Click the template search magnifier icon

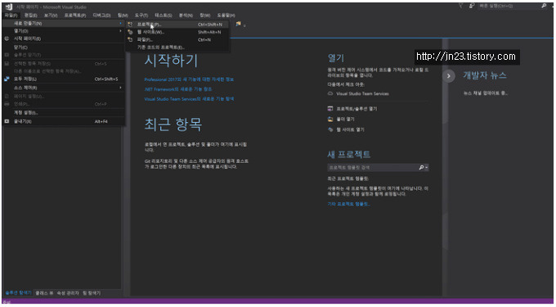pyautogui.click(x=421, y=167)
